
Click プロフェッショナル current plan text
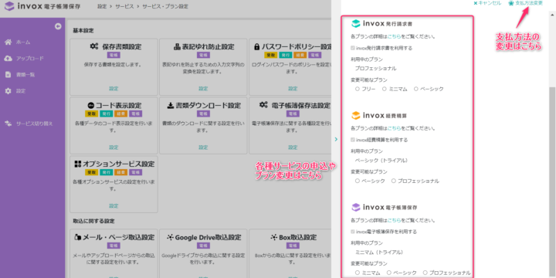coord(376,69)
